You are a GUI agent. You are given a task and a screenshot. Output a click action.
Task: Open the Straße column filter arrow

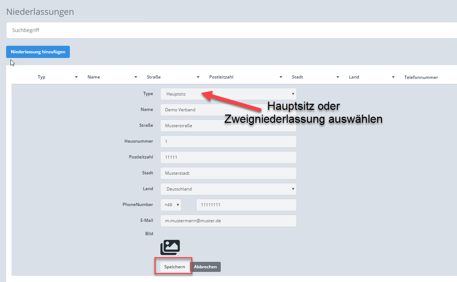(198, 77)
